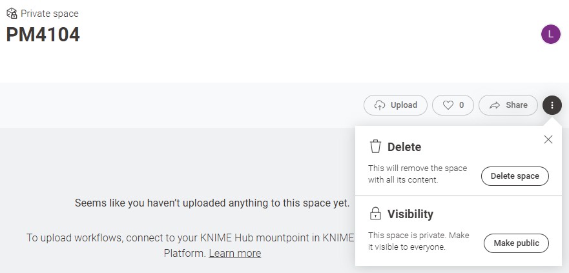Select the Visibility section heading

[x=410, y=214]
